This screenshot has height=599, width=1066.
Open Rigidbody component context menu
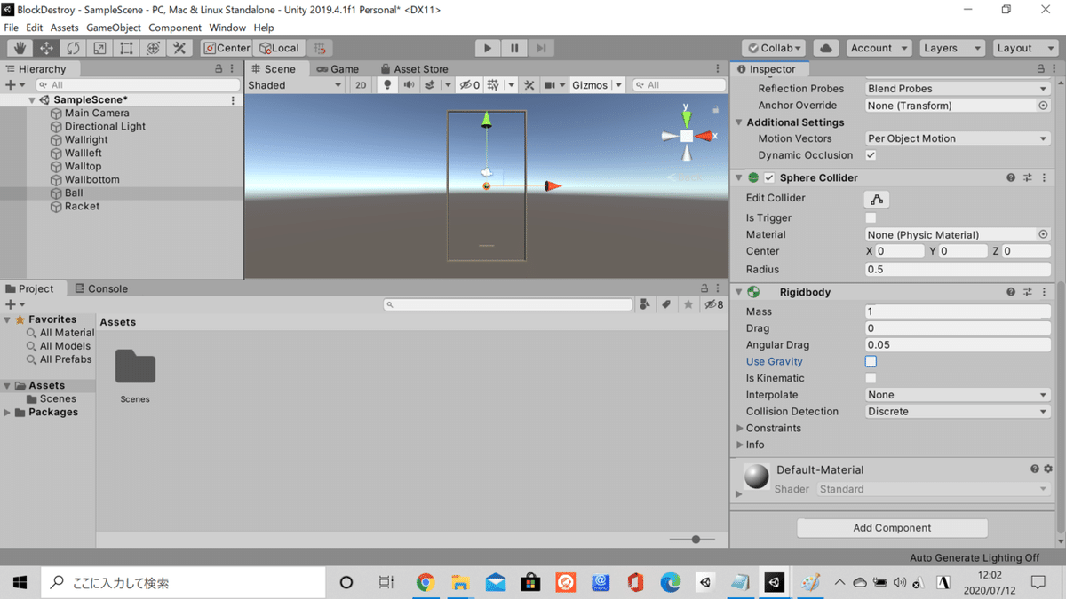point(1045,292)
